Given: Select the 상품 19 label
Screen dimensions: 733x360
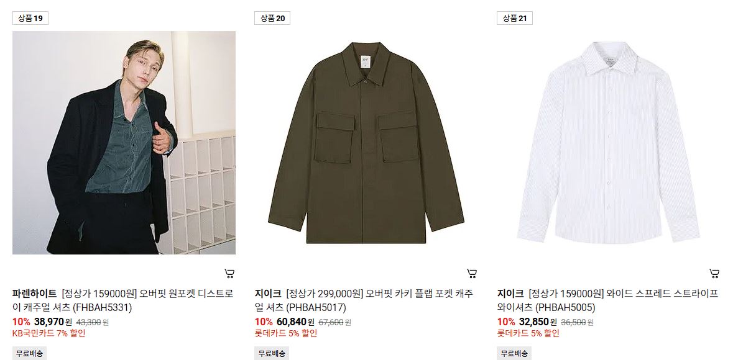Looking at the screenshot, I should (x=30, y=18).
